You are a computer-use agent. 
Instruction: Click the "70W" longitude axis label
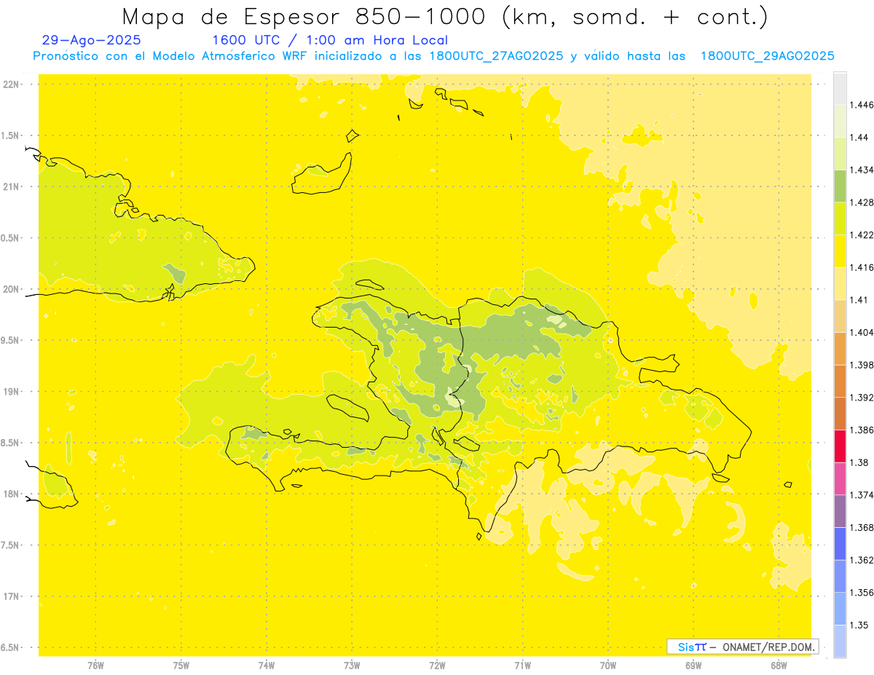(x=608, y=666)
